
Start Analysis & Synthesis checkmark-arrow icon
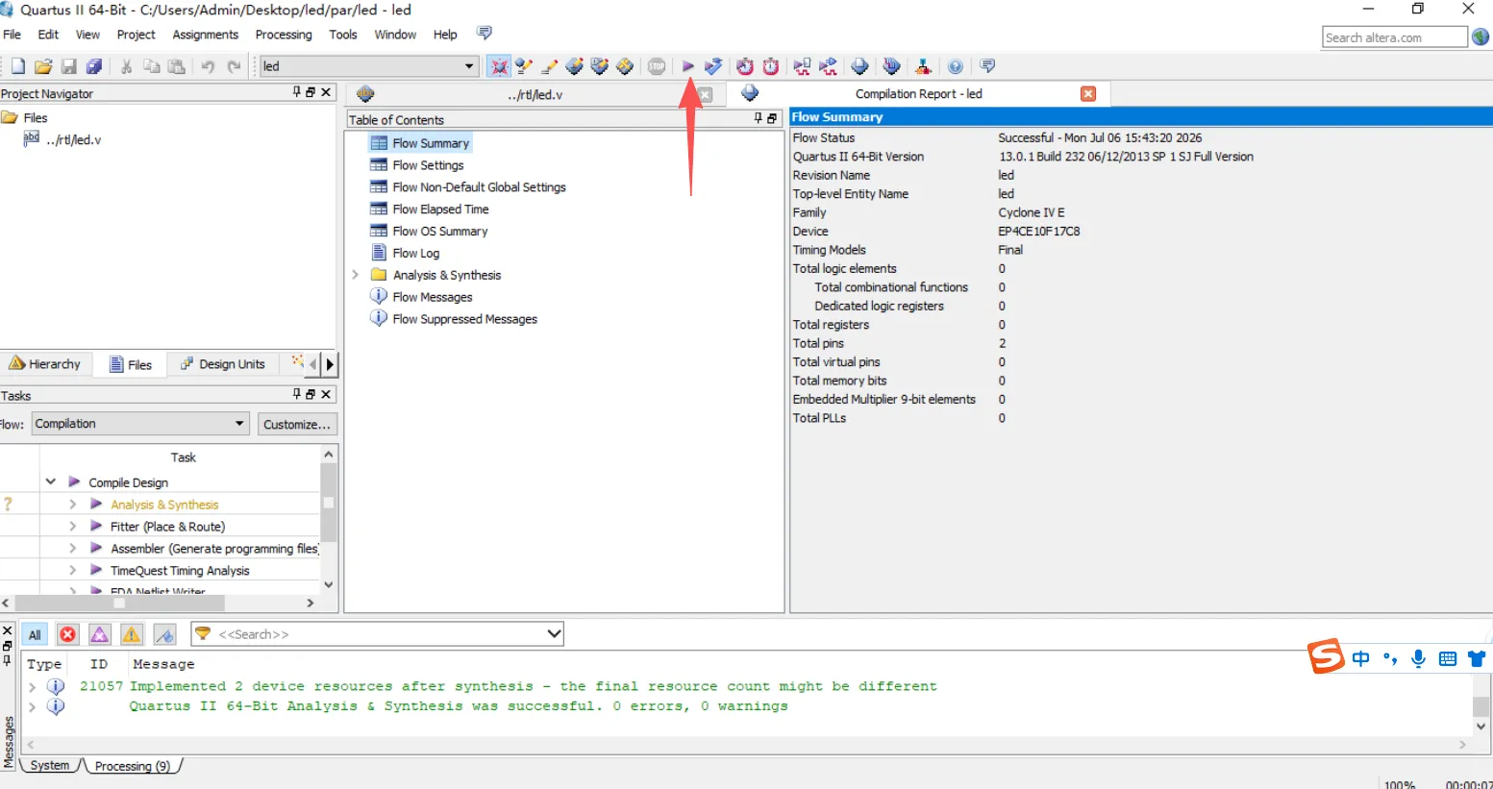pyautogui.click(x=713, y=66)
